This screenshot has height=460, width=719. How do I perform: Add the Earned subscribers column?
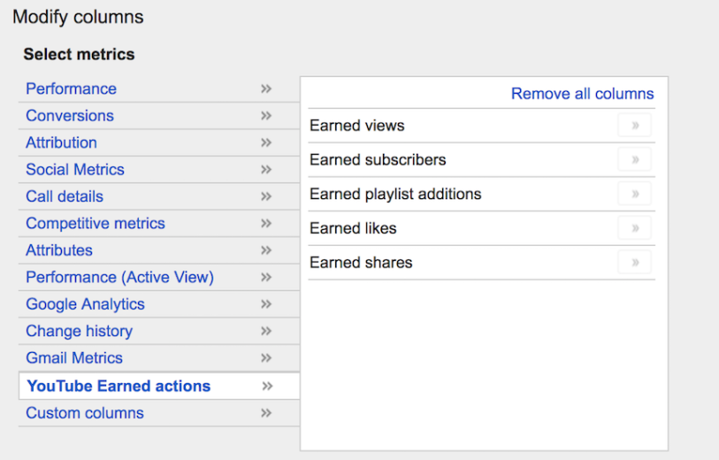tap(635, 159)
